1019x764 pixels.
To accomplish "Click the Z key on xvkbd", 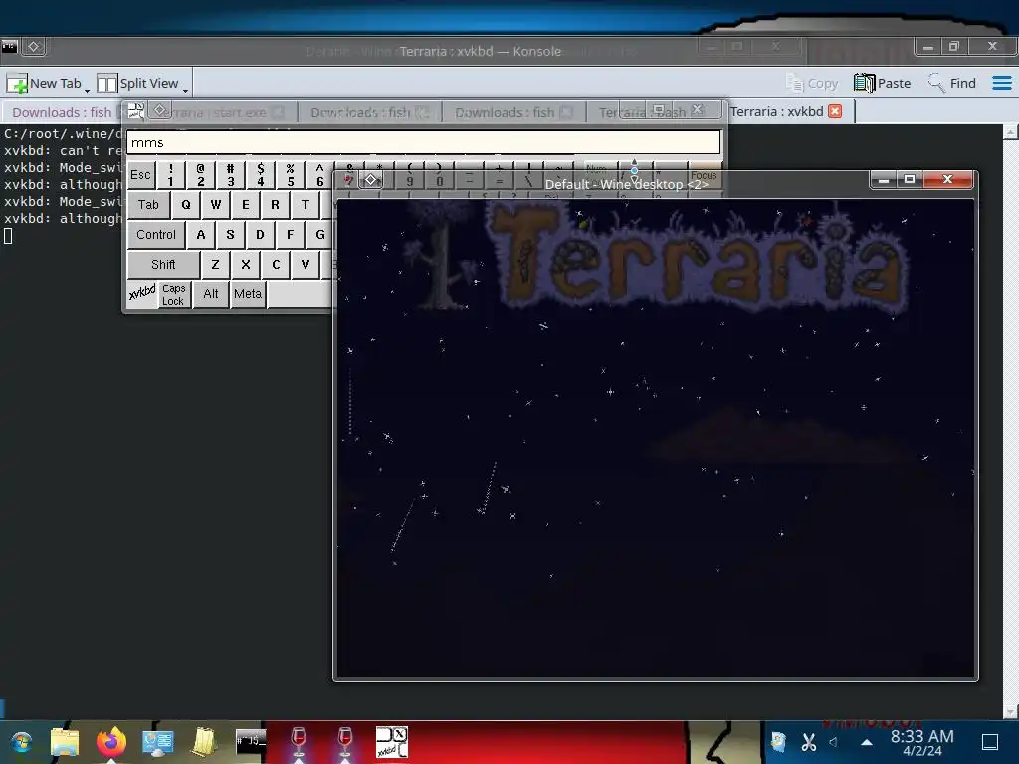I will click(215, 265).
